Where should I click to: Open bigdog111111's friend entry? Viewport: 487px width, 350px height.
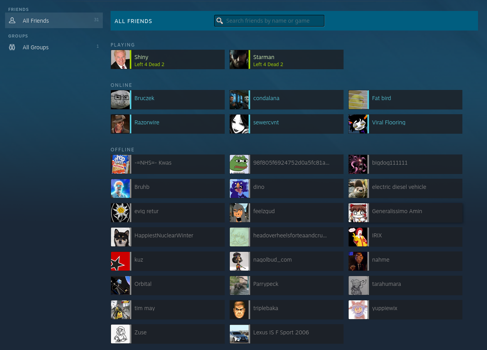tap(405, 164)
